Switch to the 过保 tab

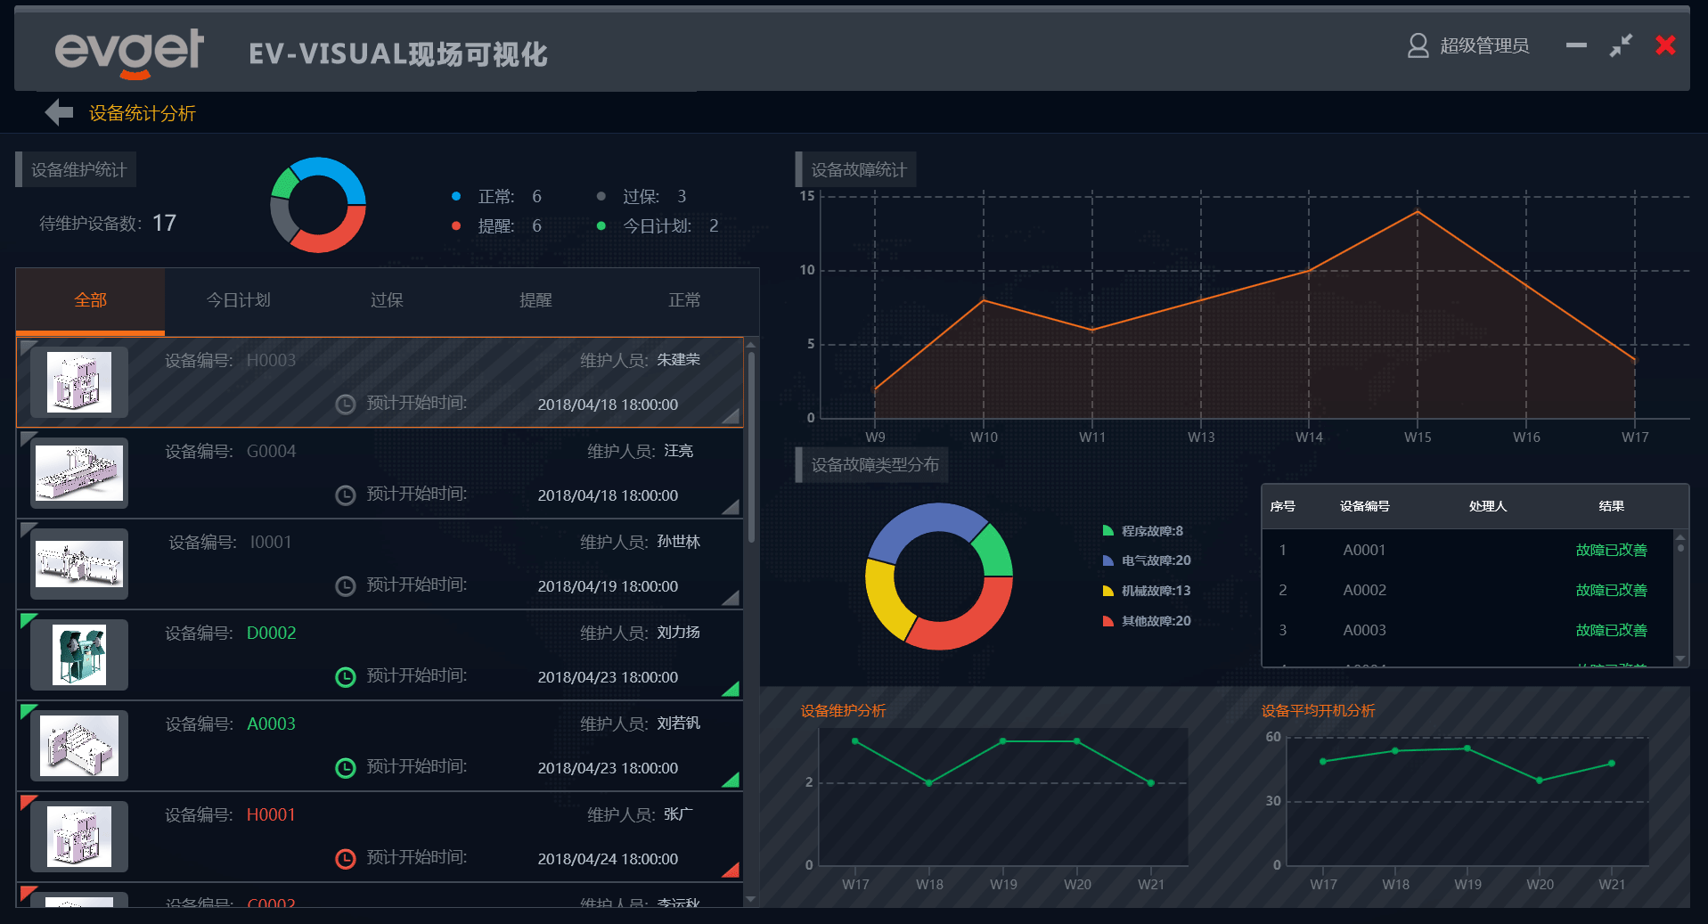[x=387, y=300]
